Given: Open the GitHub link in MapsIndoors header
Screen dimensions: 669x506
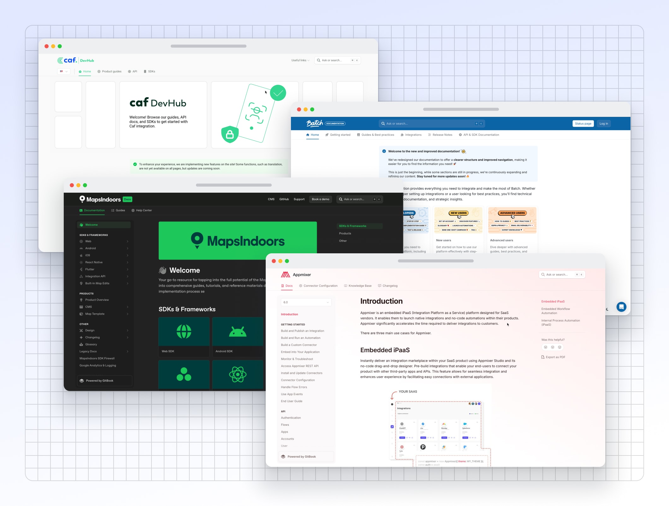Looking at the screenshot, I should [x=284, y=199].
